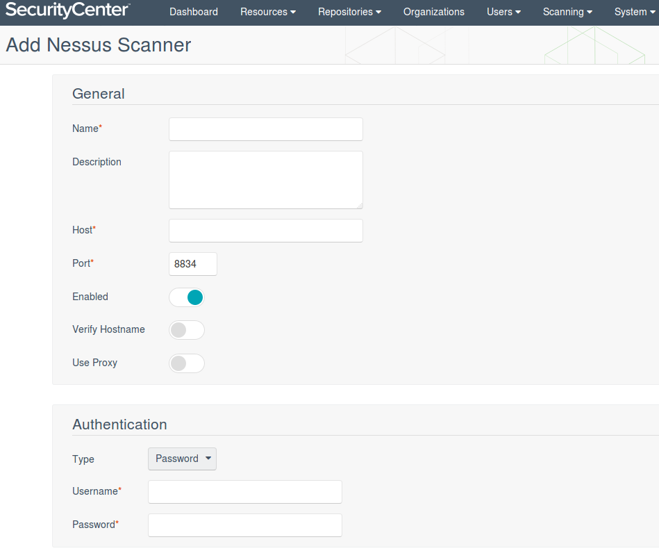The image size is (659, 560).
Task: Focus the Host input field
Action: [266, 231]
